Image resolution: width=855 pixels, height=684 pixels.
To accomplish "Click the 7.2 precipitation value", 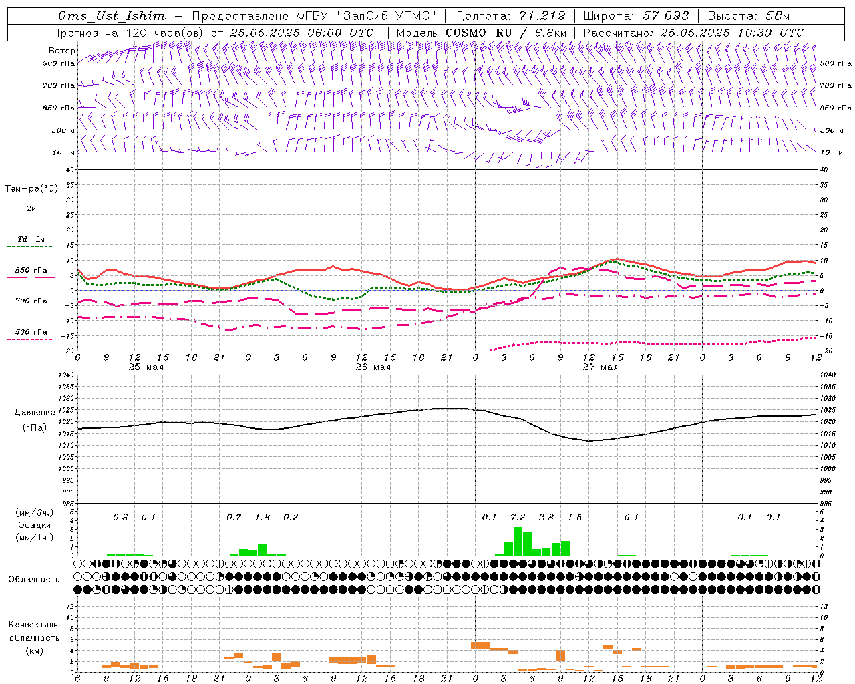I will pyautogui.click(x=518, y=517).
